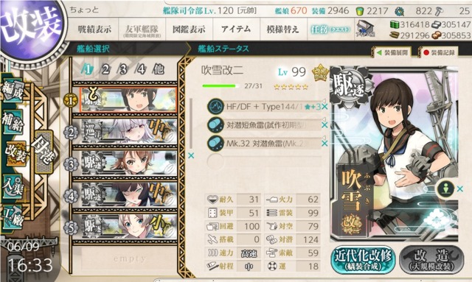Return to 母港 home port button
The image size is (472, 282).
pos(44,152)
